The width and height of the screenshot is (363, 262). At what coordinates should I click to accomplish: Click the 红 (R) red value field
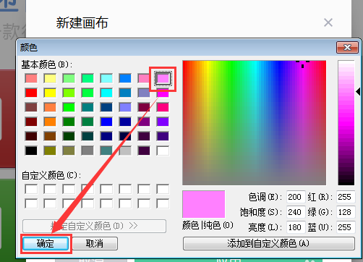[x=346, y=197]
